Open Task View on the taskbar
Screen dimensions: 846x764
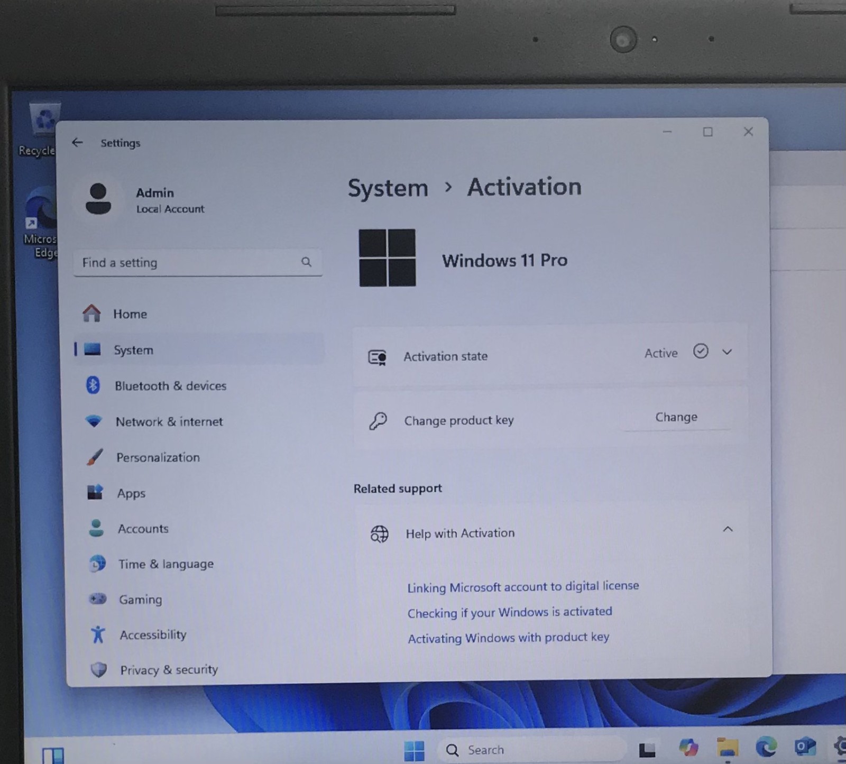coord(647,750)
